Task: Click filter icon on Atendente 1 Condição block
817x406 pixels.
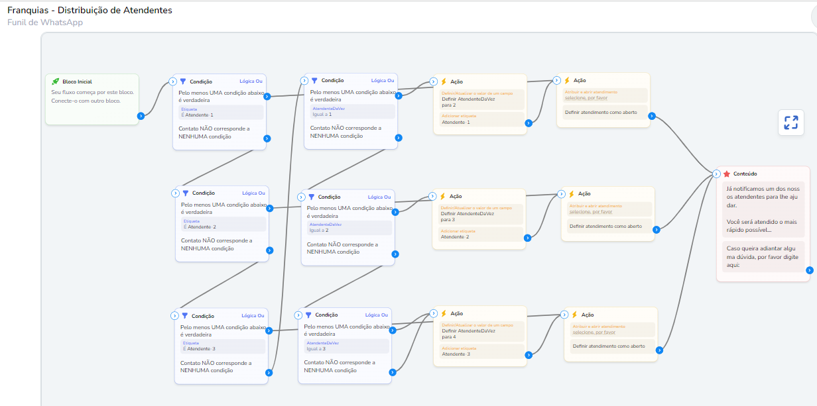Action: pyautogui.click(x=183, y=81)
